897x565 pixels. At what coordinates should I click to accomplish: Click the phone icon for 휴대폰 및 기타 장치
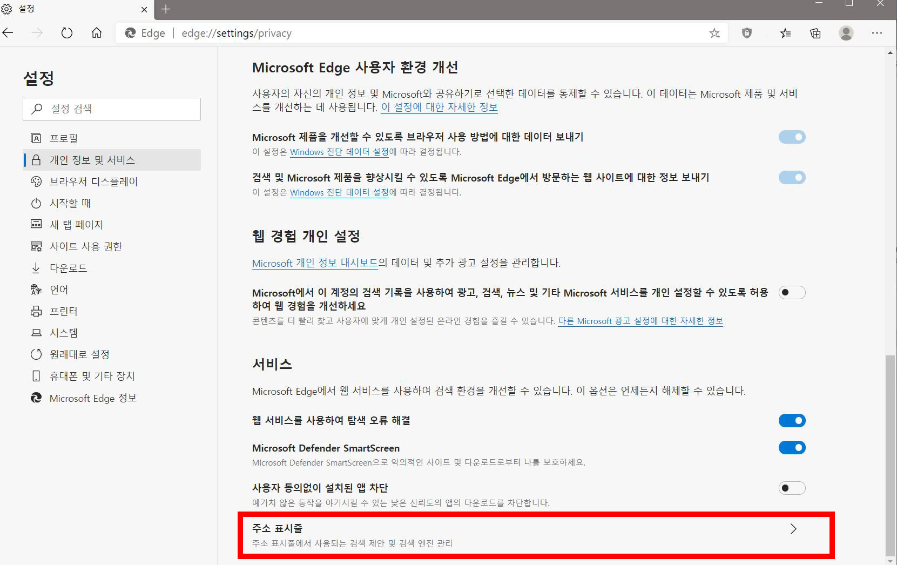pos(36,376)
